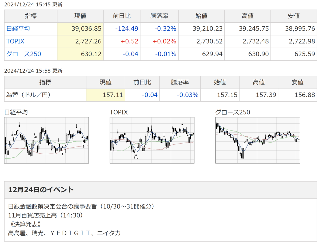
Task: Click the 11月百貨店売上高 event line
Action: (x=46, y=215)
